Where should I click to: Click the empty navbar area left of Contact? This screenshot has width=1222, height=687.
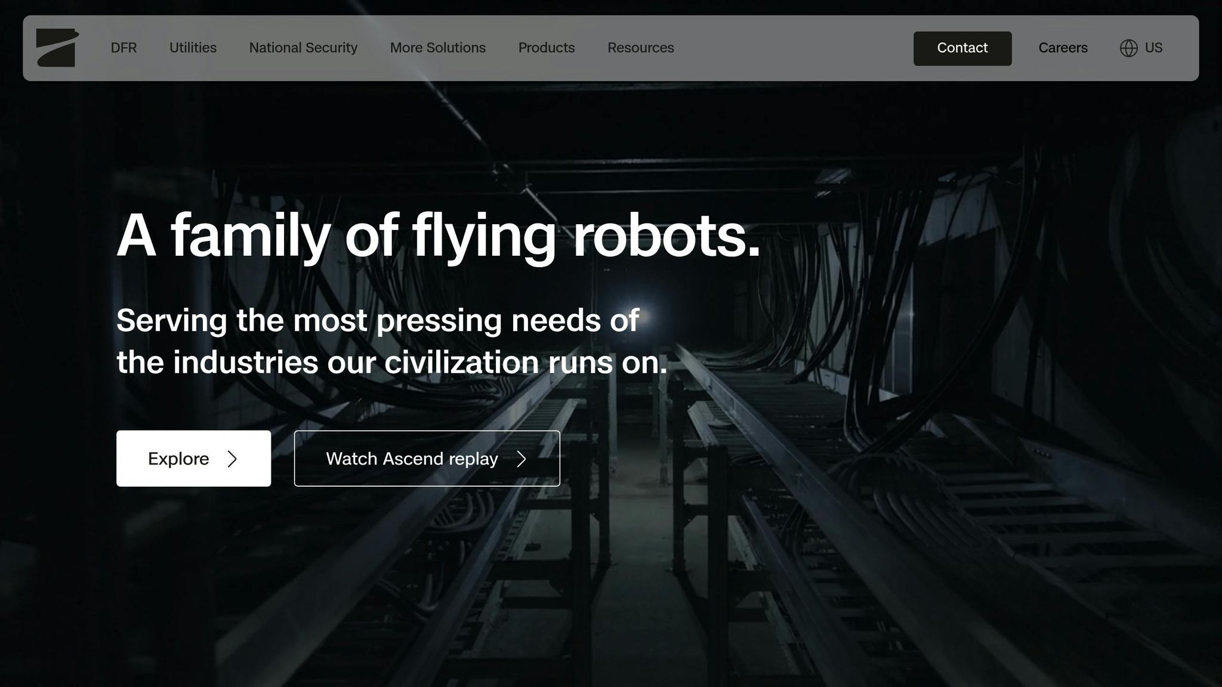[x=794, y=48]
